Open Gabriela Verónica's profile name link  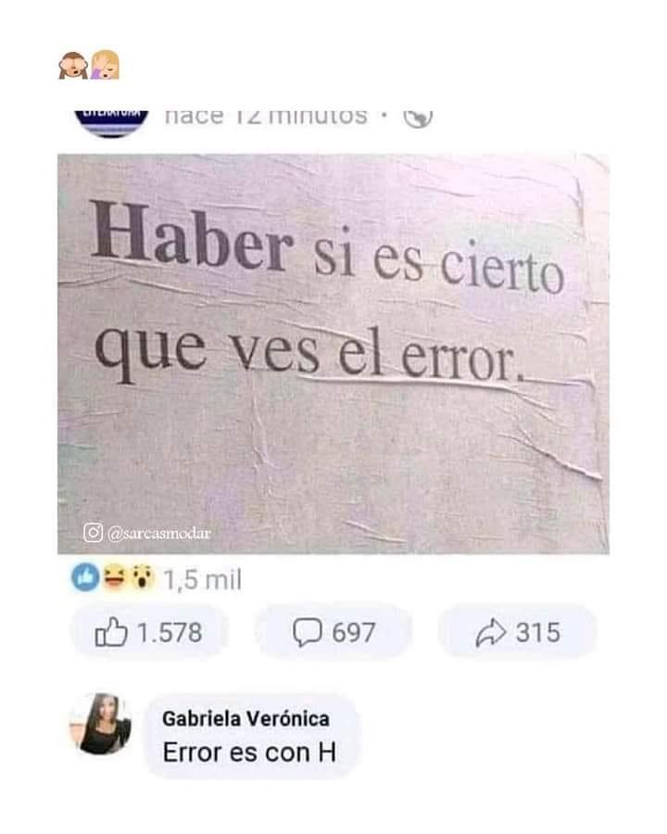coord(245,718)
